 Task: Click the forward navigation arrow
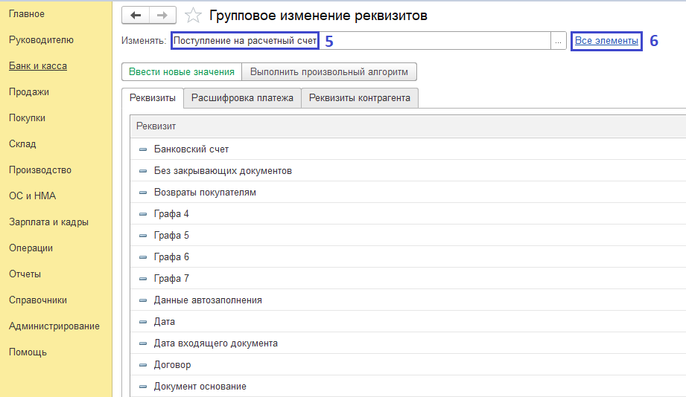coord(162,16)
